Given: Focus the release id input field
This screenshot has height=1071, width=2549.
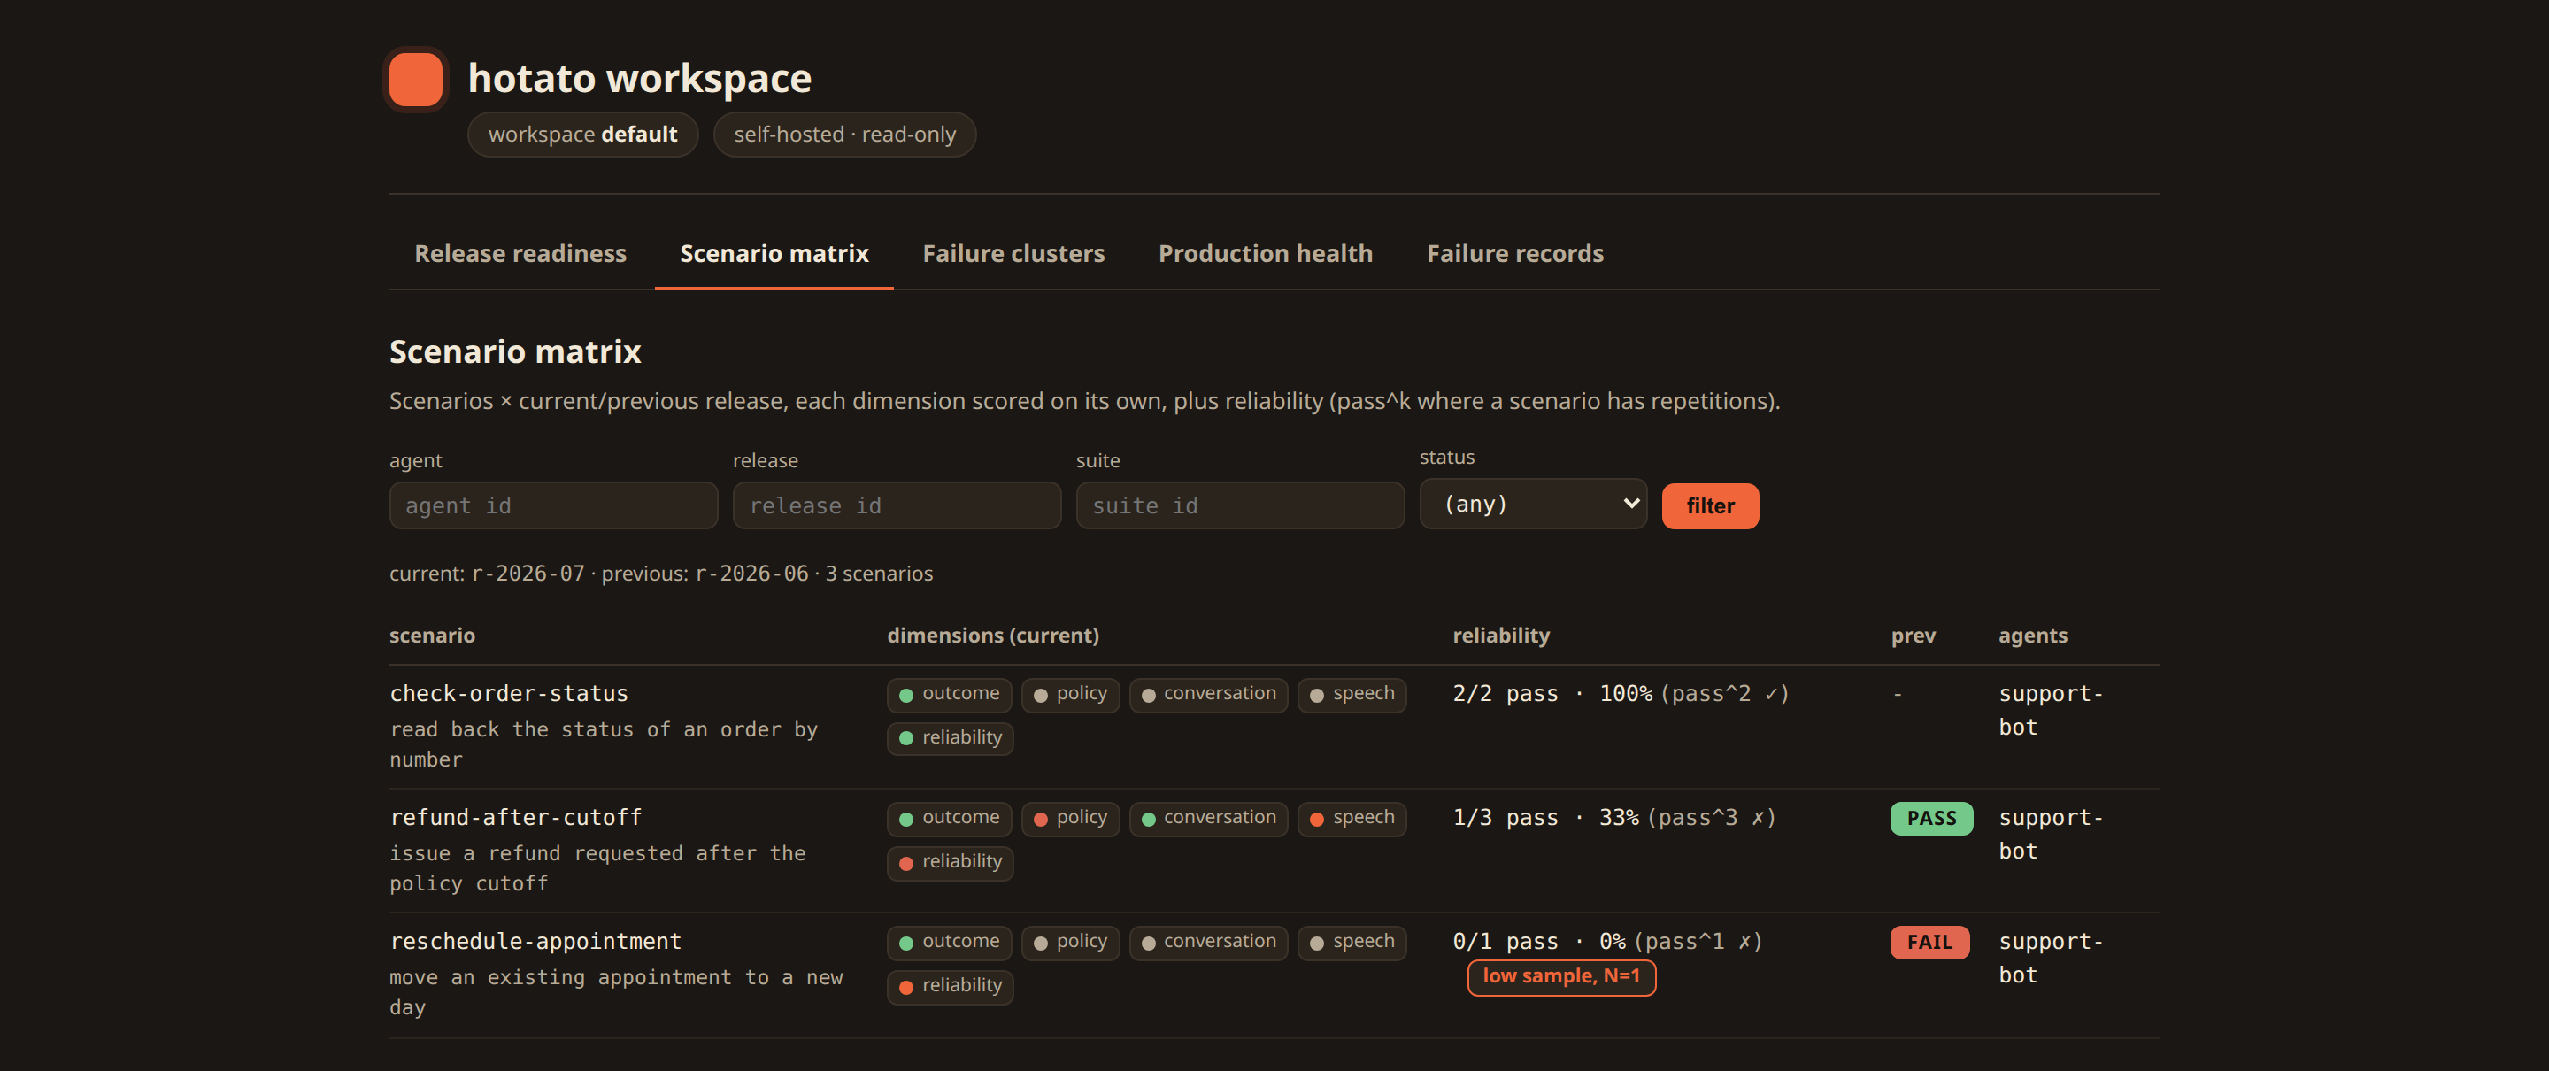Looking at the screenshot, I should click(x=897, y=505).
